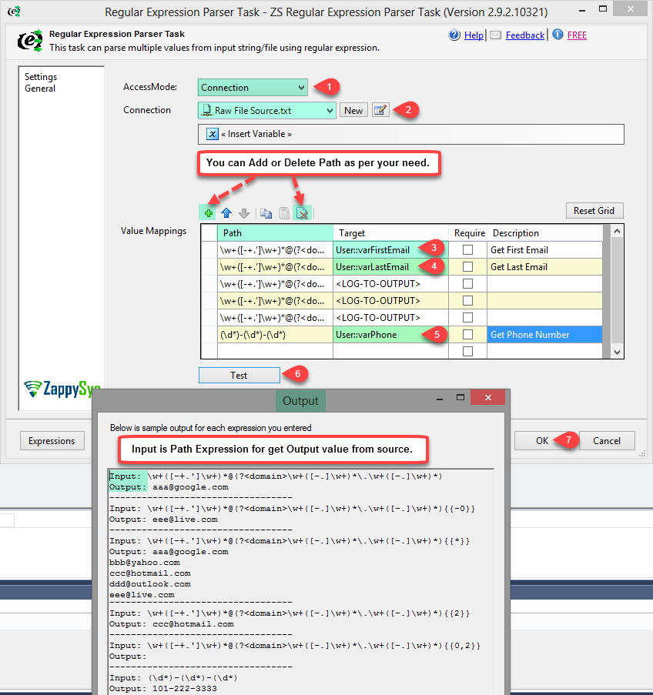Open the Help link
This screenshot has width=653, height=695.
click(474, 35)
